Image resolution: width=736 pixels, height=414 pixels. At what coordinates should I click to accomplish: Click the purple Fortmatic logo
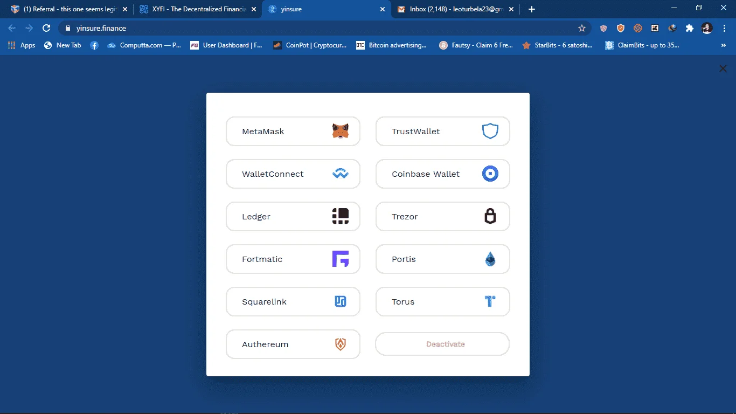point(341,259)
